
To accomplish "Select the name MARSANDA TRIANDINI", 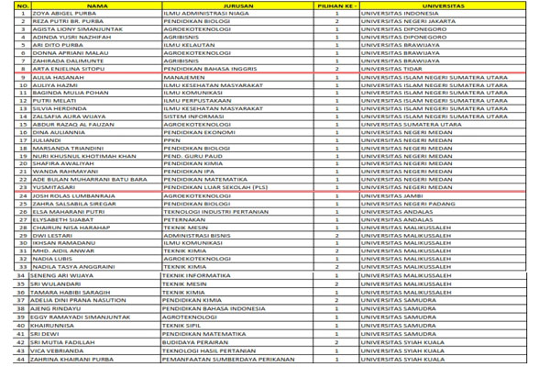I will click(68, 149).
